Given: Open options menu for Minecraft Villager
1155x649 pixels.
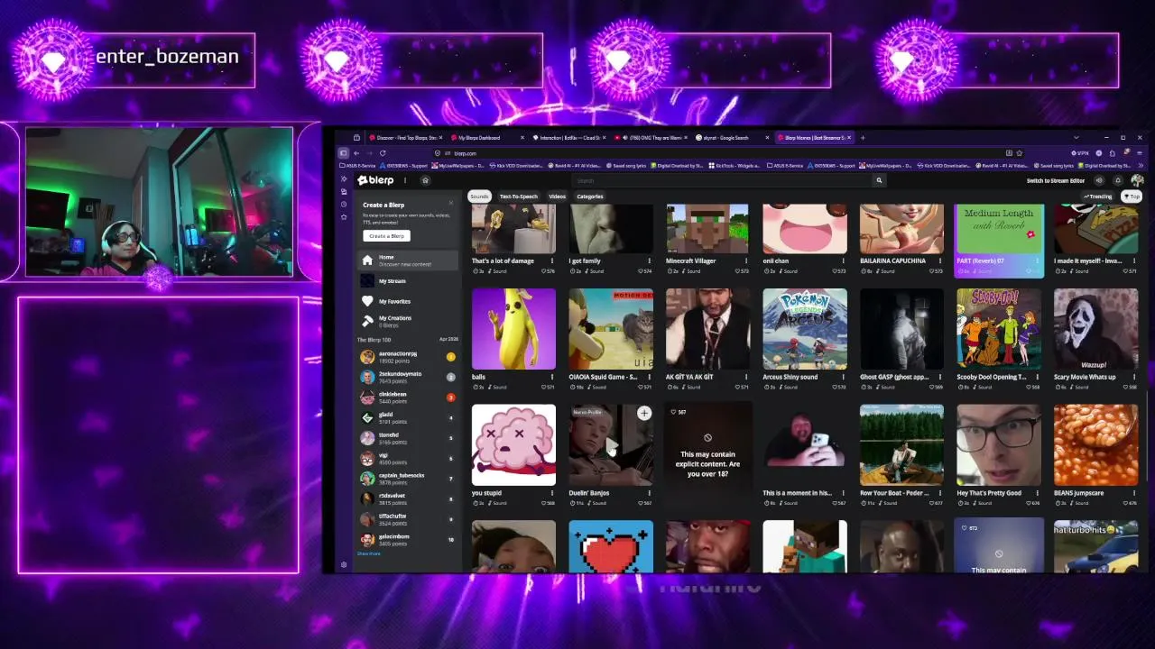Looking at the screenshot, I should (x=746, y=261).
